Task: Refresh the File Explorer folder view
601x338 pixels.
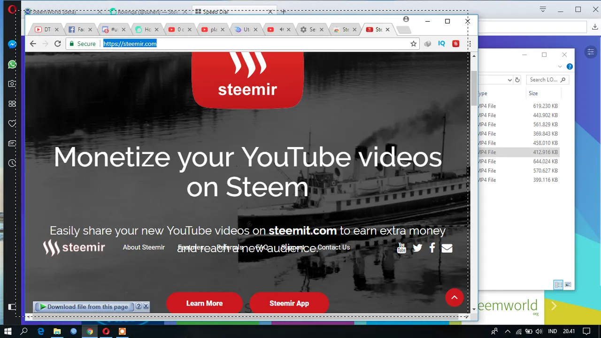Action: tap(517, 80)
